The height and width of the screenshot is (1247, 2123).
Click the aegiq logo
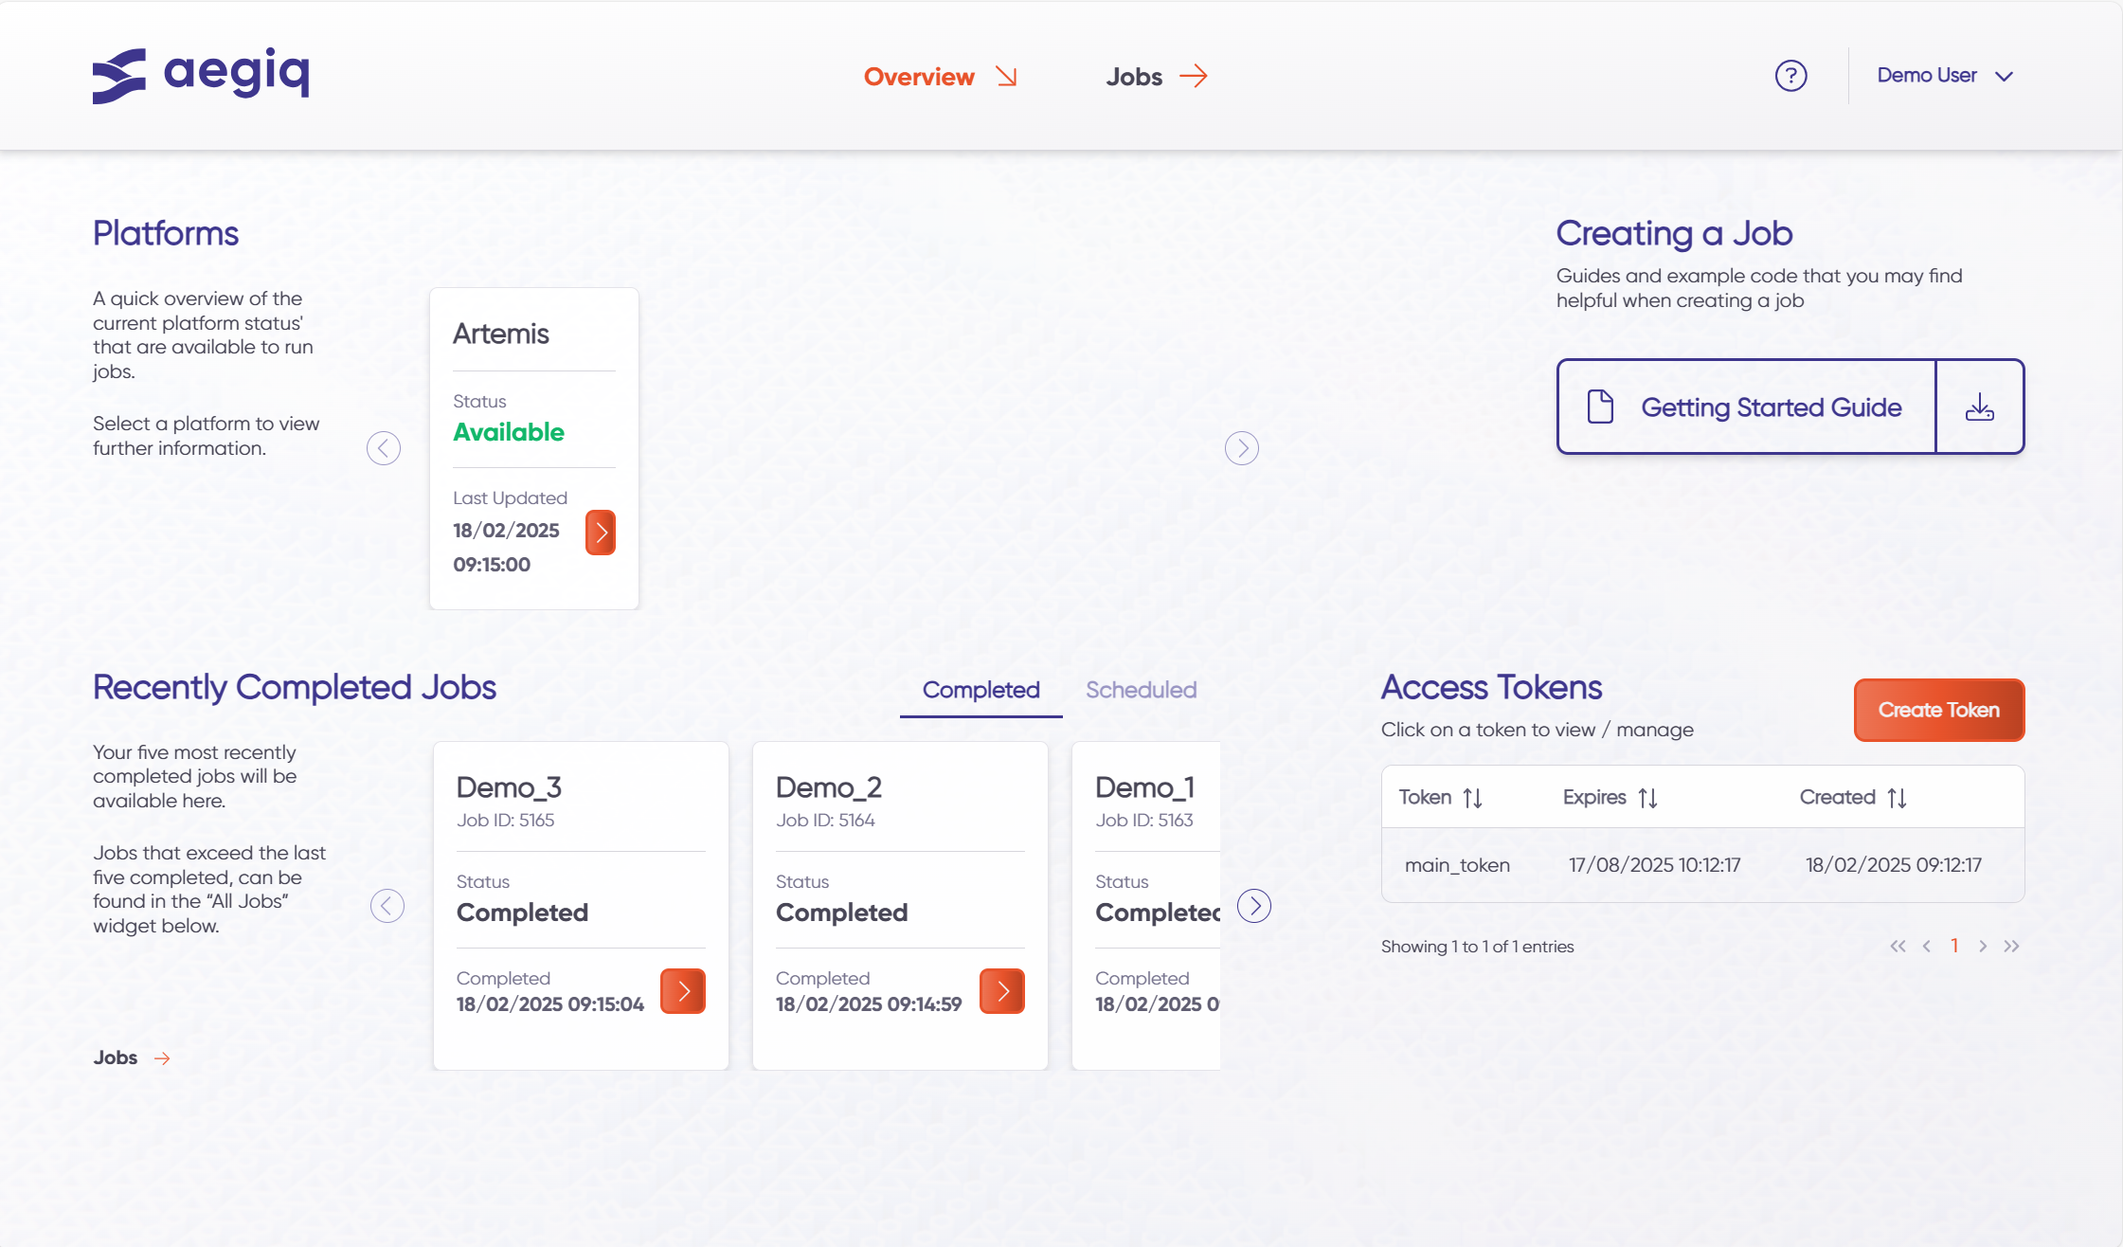pyautogui.click(x=201, y=74)
